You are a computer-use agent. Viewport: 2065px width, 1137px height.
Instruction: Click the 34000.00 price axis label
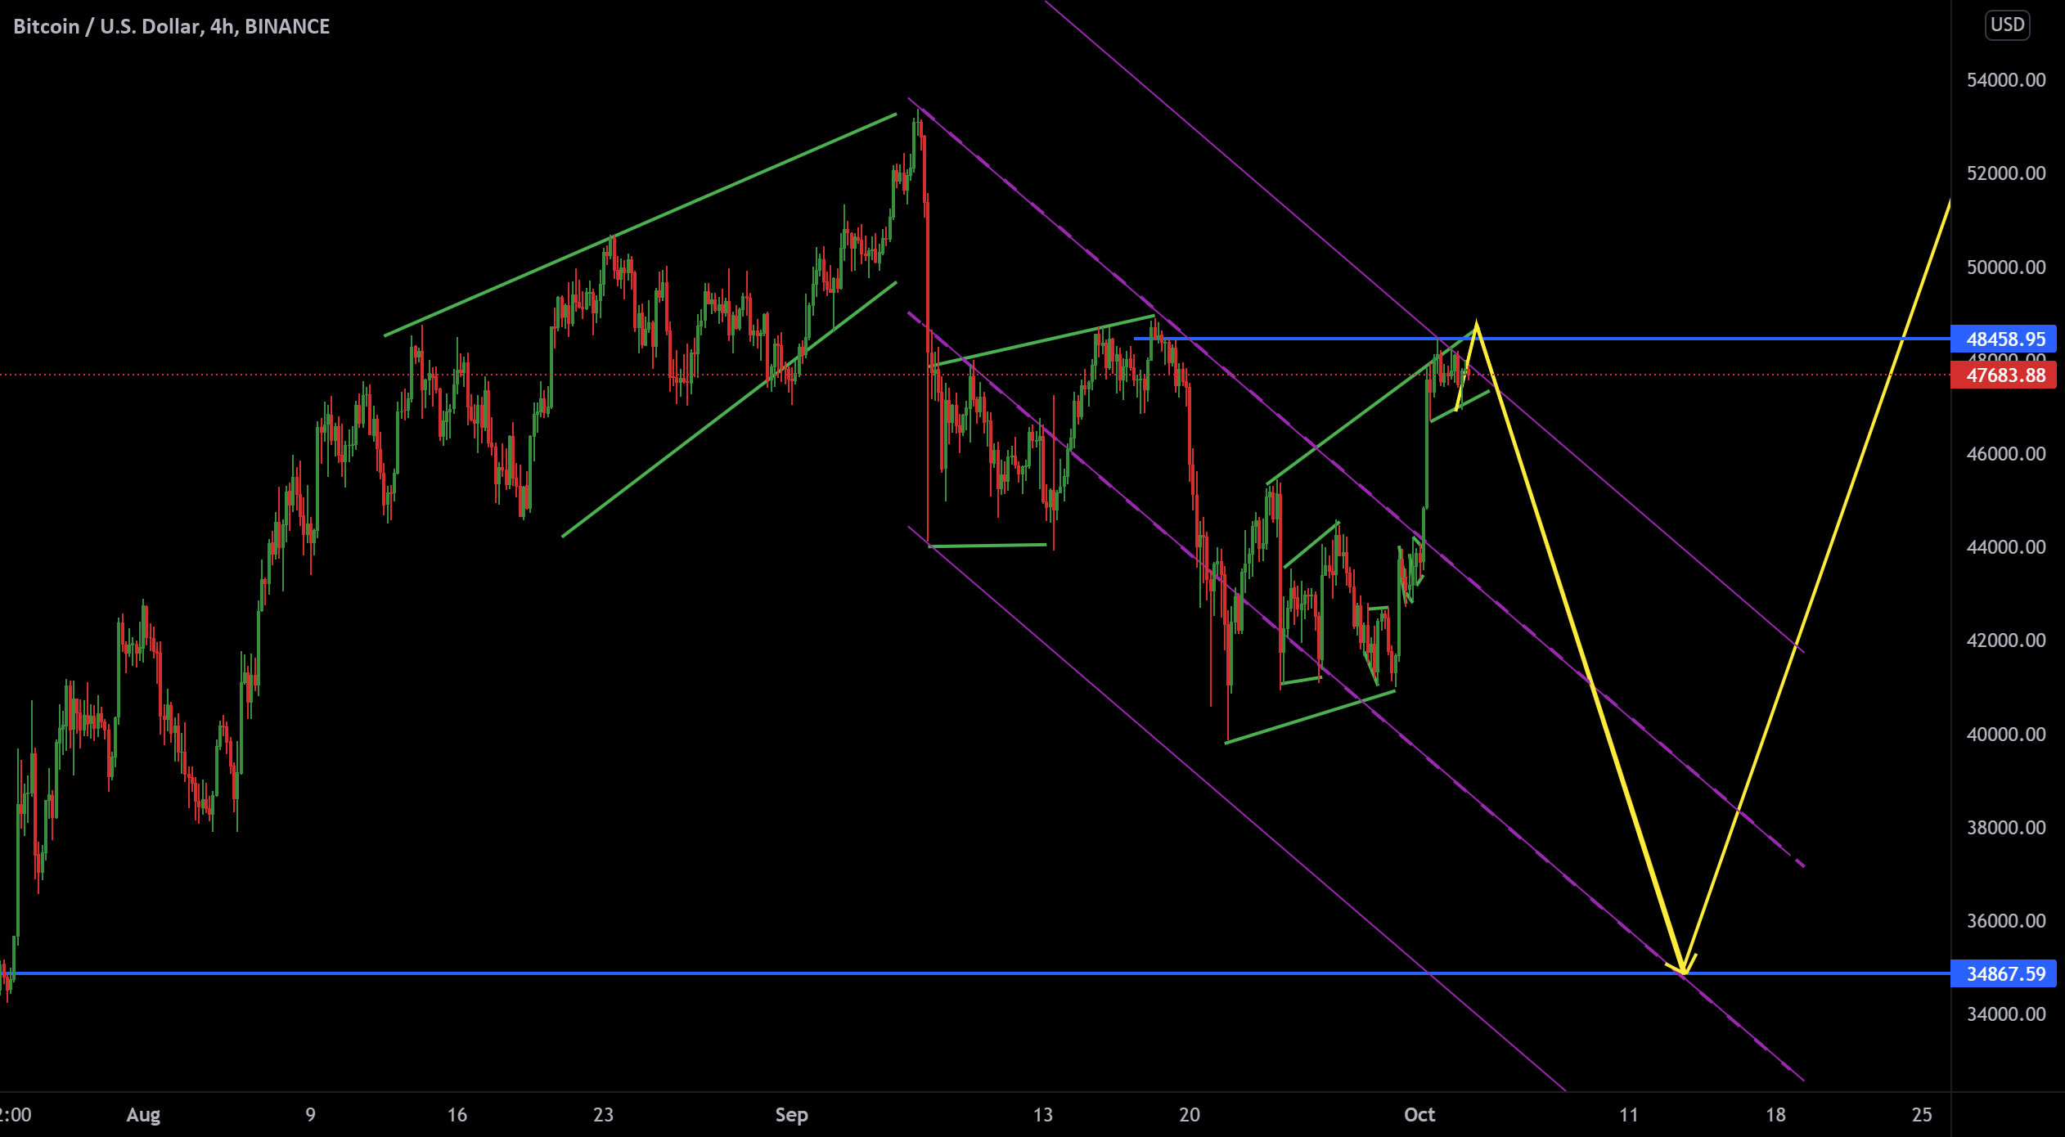click(x=2006, y=1014)
